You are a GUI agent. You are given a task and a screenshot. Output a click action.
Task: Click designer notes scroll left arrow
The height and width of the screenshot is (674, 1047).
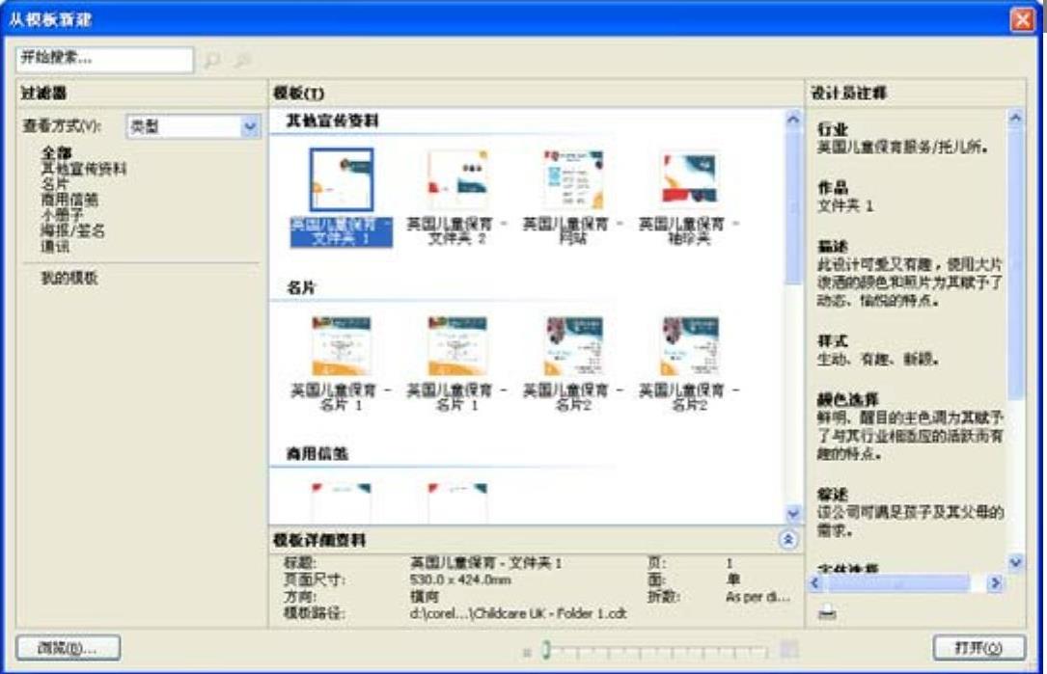(x=814, y=583)
